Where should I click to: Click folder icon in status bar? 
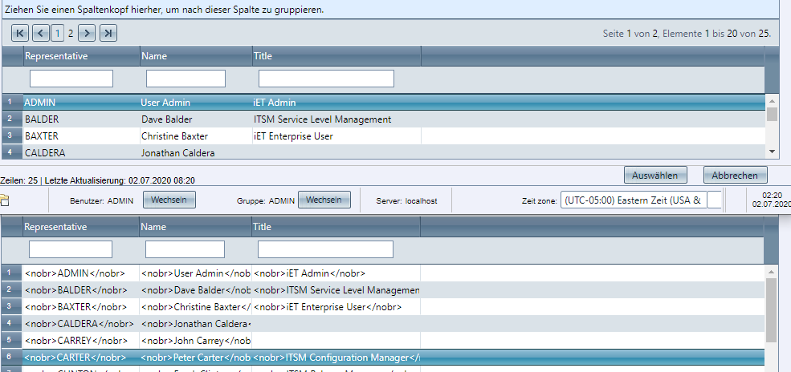(x=3, y=200)
